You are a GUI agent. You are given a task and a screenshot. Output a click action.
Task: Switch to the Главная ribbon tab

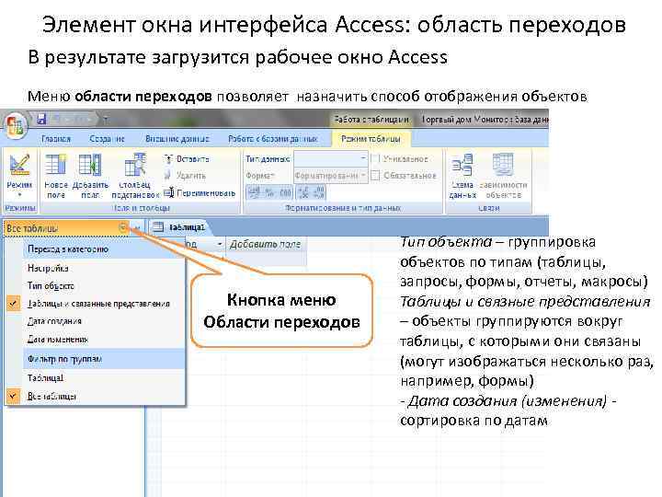pos(56,139)
